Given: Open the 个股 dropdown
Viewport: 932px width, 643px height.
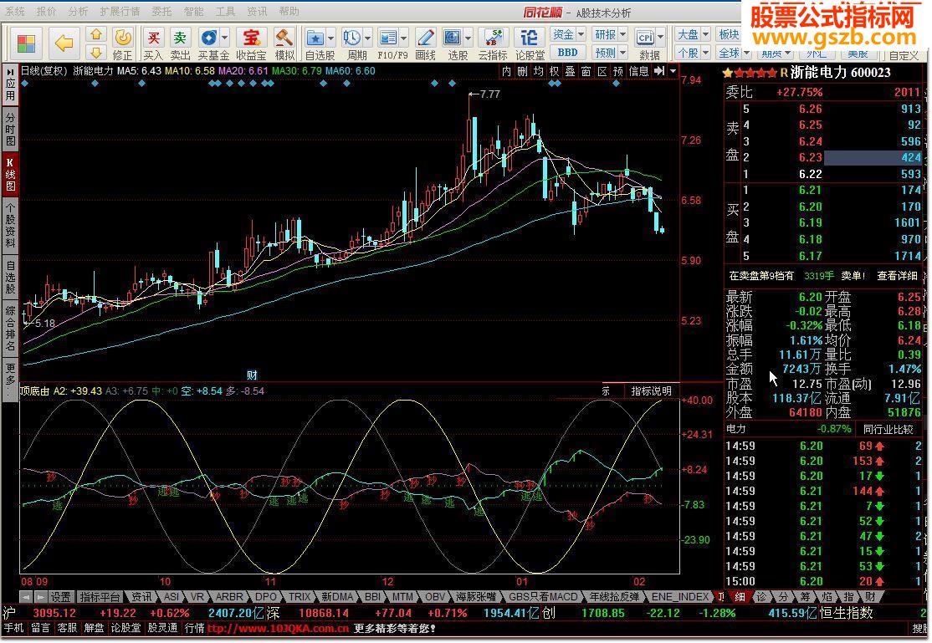Looking at the screenshot, I should (x=693, y=53).
